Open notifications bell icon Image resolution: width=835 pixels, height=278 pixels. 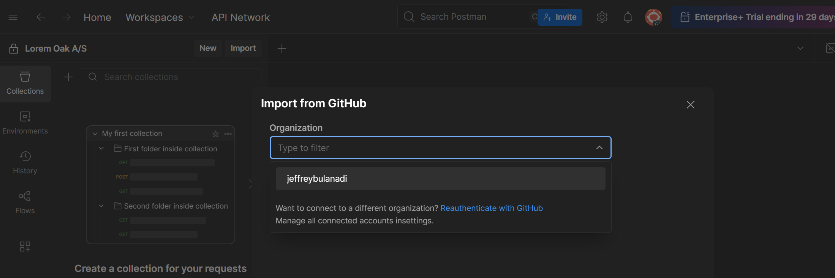628,17
